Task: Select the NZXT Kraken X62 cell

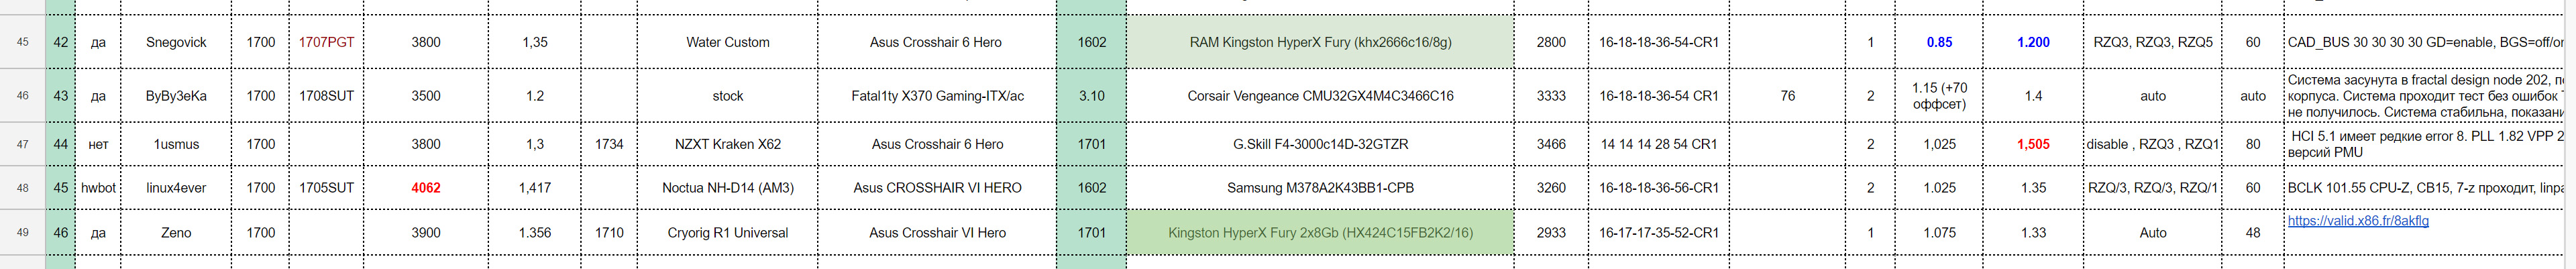Action: coord(727,144)
